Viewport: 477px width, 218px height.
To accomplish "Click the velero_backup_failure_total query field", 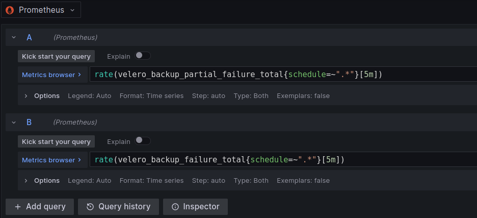I will (283, 159).
